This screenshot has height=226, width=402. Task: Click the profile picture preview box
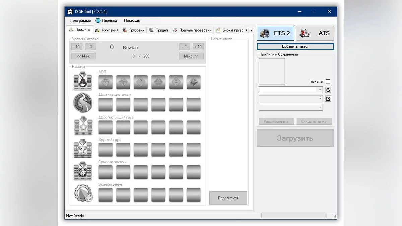[272, 71]
